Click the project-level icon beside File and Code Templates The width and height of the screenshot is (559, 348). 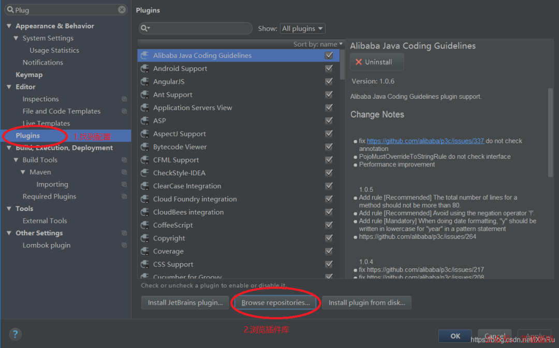pos(124,111)
